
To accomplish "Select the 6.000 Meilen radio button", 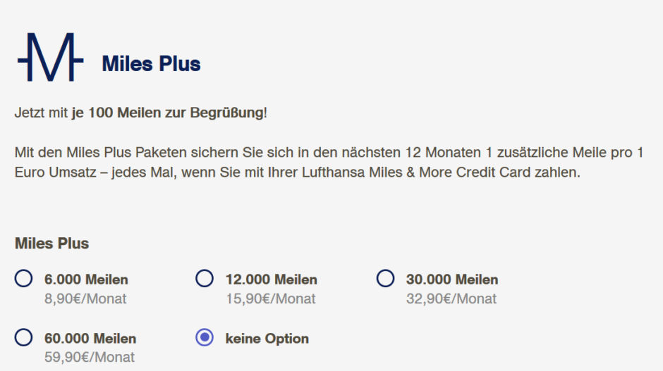I will point(23,279).
